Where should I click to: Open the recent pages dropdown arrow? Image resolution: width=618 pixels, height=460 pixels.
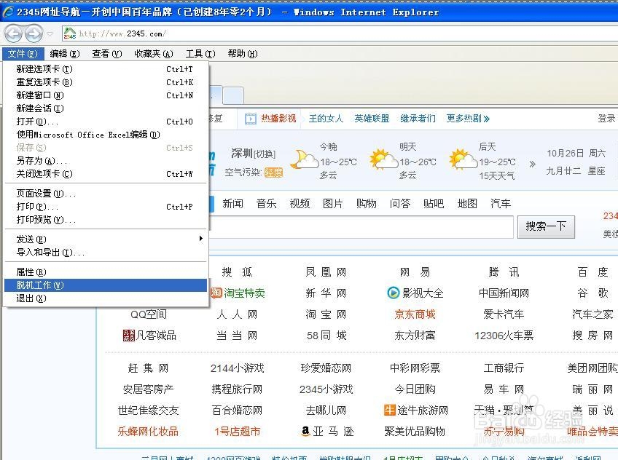pyautogui.click(x=50, y=33)
